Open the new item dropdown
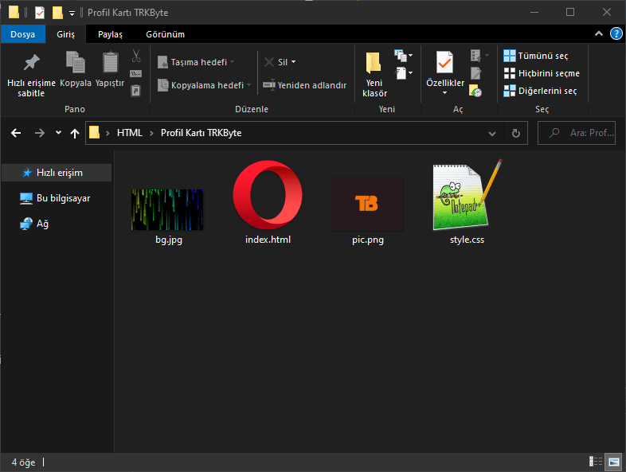The image size is (626, 472). pyautogui.click(x=403, y=56)
